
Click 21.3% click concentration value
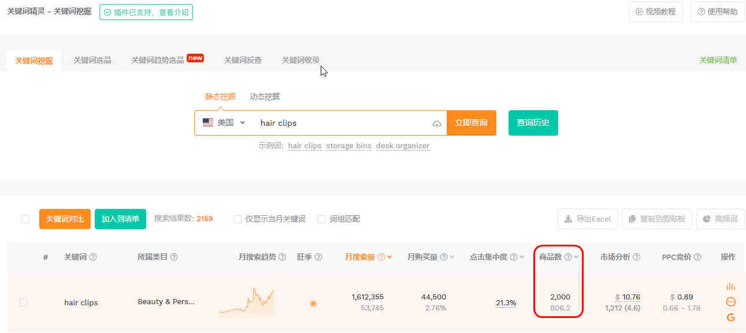(x=506, y=303)
